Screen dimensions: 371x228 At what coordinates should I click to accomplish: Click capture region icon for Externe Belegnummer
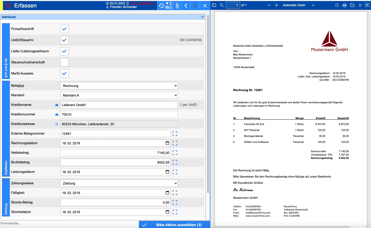pos(175,134)
